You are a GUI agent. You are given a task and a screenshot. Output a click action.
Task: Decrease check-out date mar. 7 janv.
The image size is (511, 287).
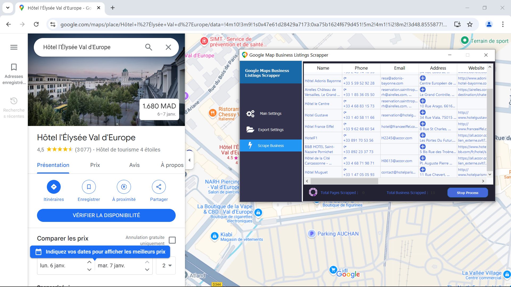pyautogui.click(x=147, y=269)
